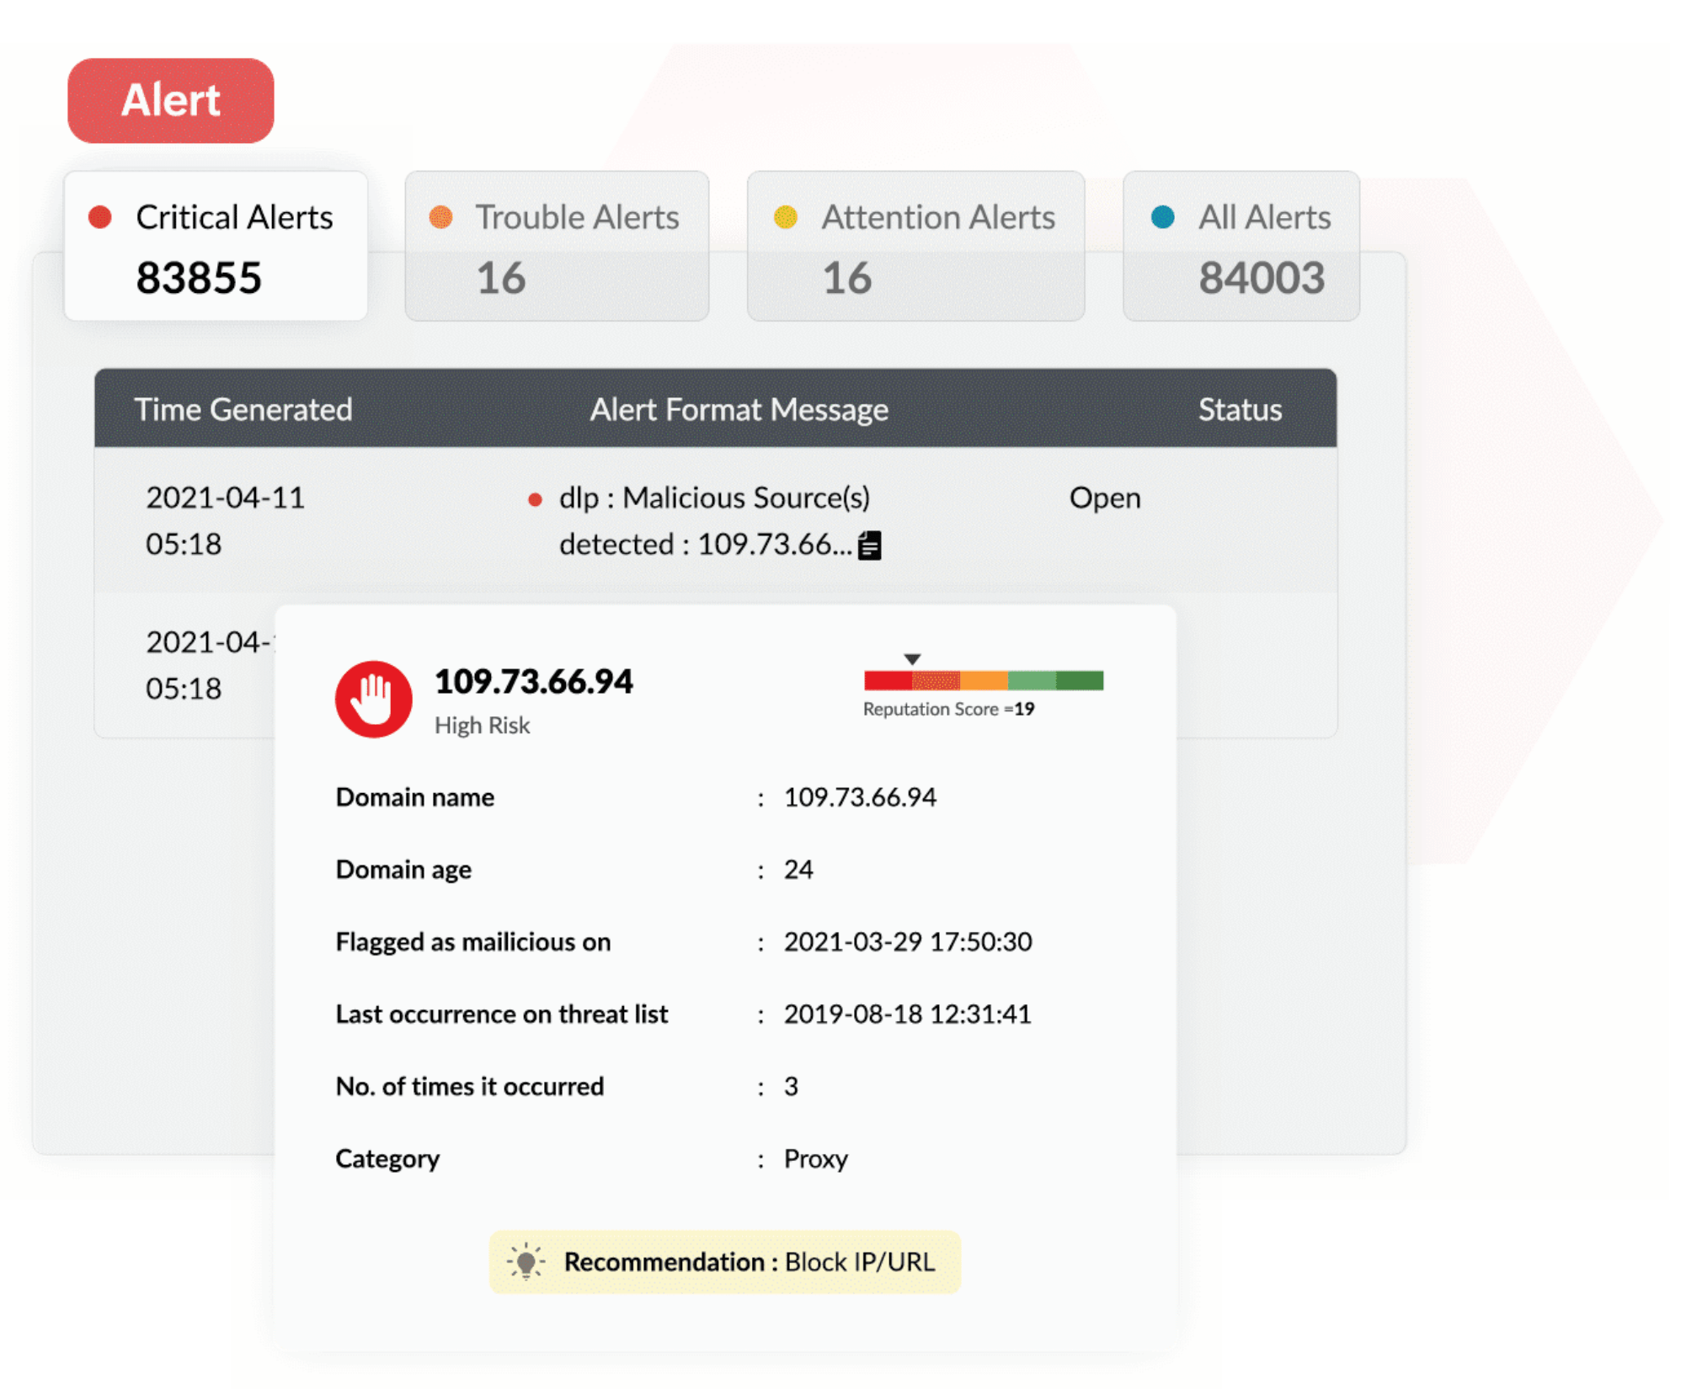Select the Critical Alerts tab
This screenshot has width=1686, height=1389.
216,246
